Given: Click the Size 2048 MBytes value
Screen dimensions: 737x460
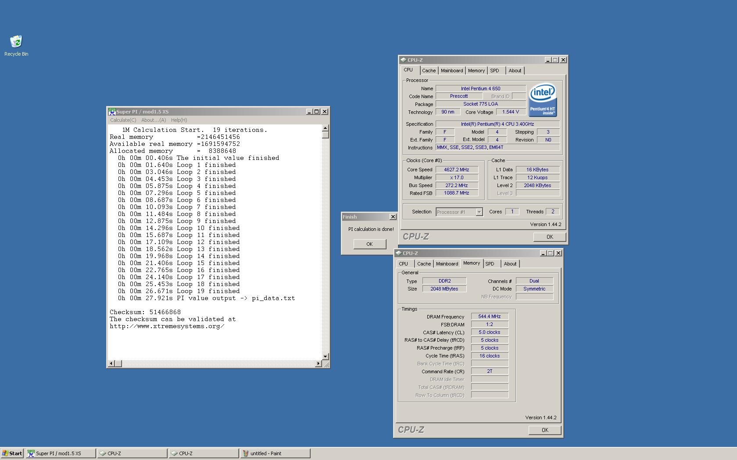Looking at the screenshot, I should (x=444, y=289).
